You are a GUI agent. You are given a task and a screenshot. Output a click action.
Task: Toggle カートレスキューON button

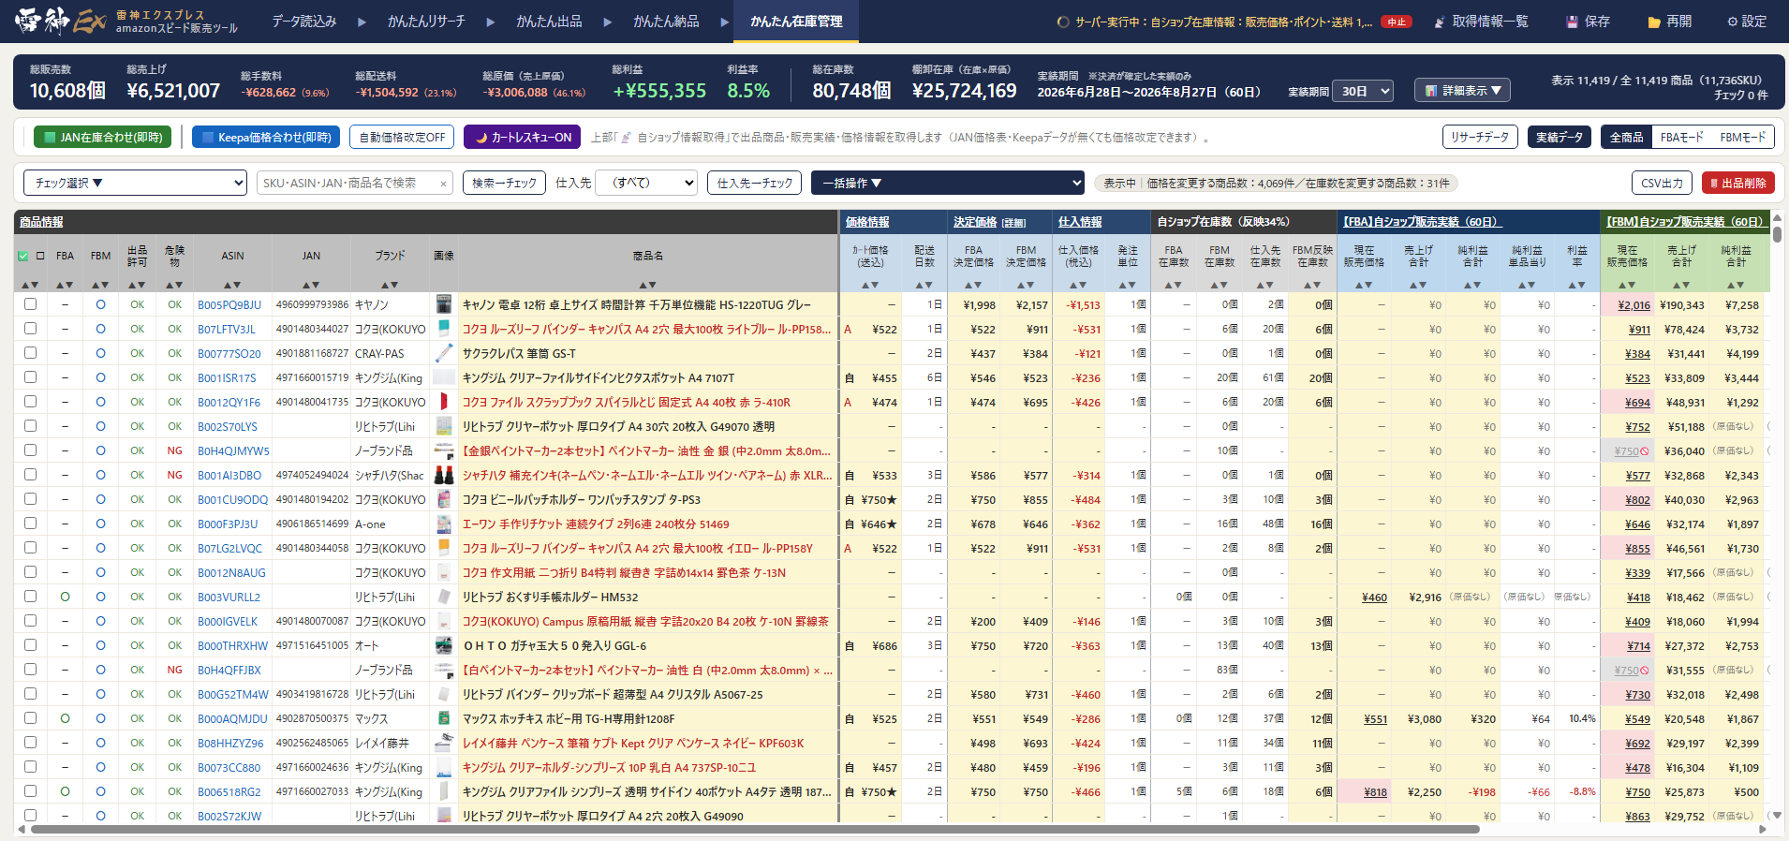tap(522, 137)
